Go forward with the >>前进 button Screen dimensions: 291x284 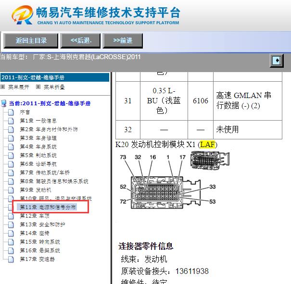tap(123, 40)
